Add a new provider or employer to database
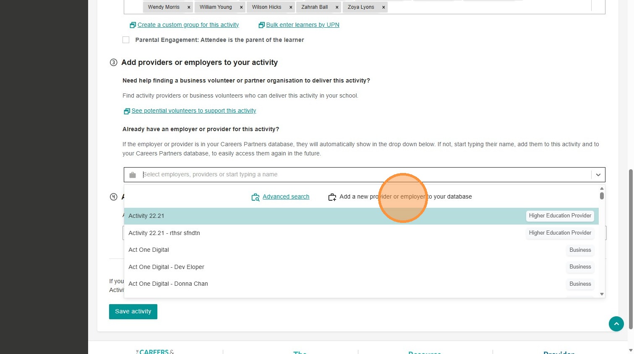 point(406,196)
